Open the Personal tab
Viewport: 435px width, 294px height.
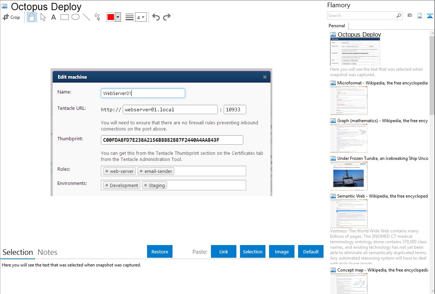point(337,26)
